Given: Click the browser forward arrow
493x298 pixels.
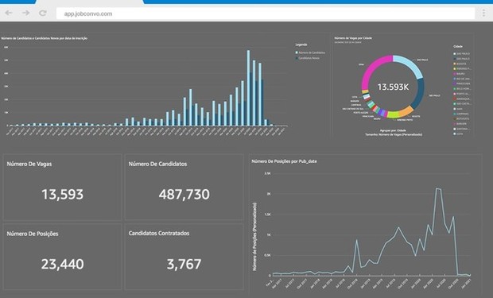Looking at the screenshot, I should coord(25,13).
